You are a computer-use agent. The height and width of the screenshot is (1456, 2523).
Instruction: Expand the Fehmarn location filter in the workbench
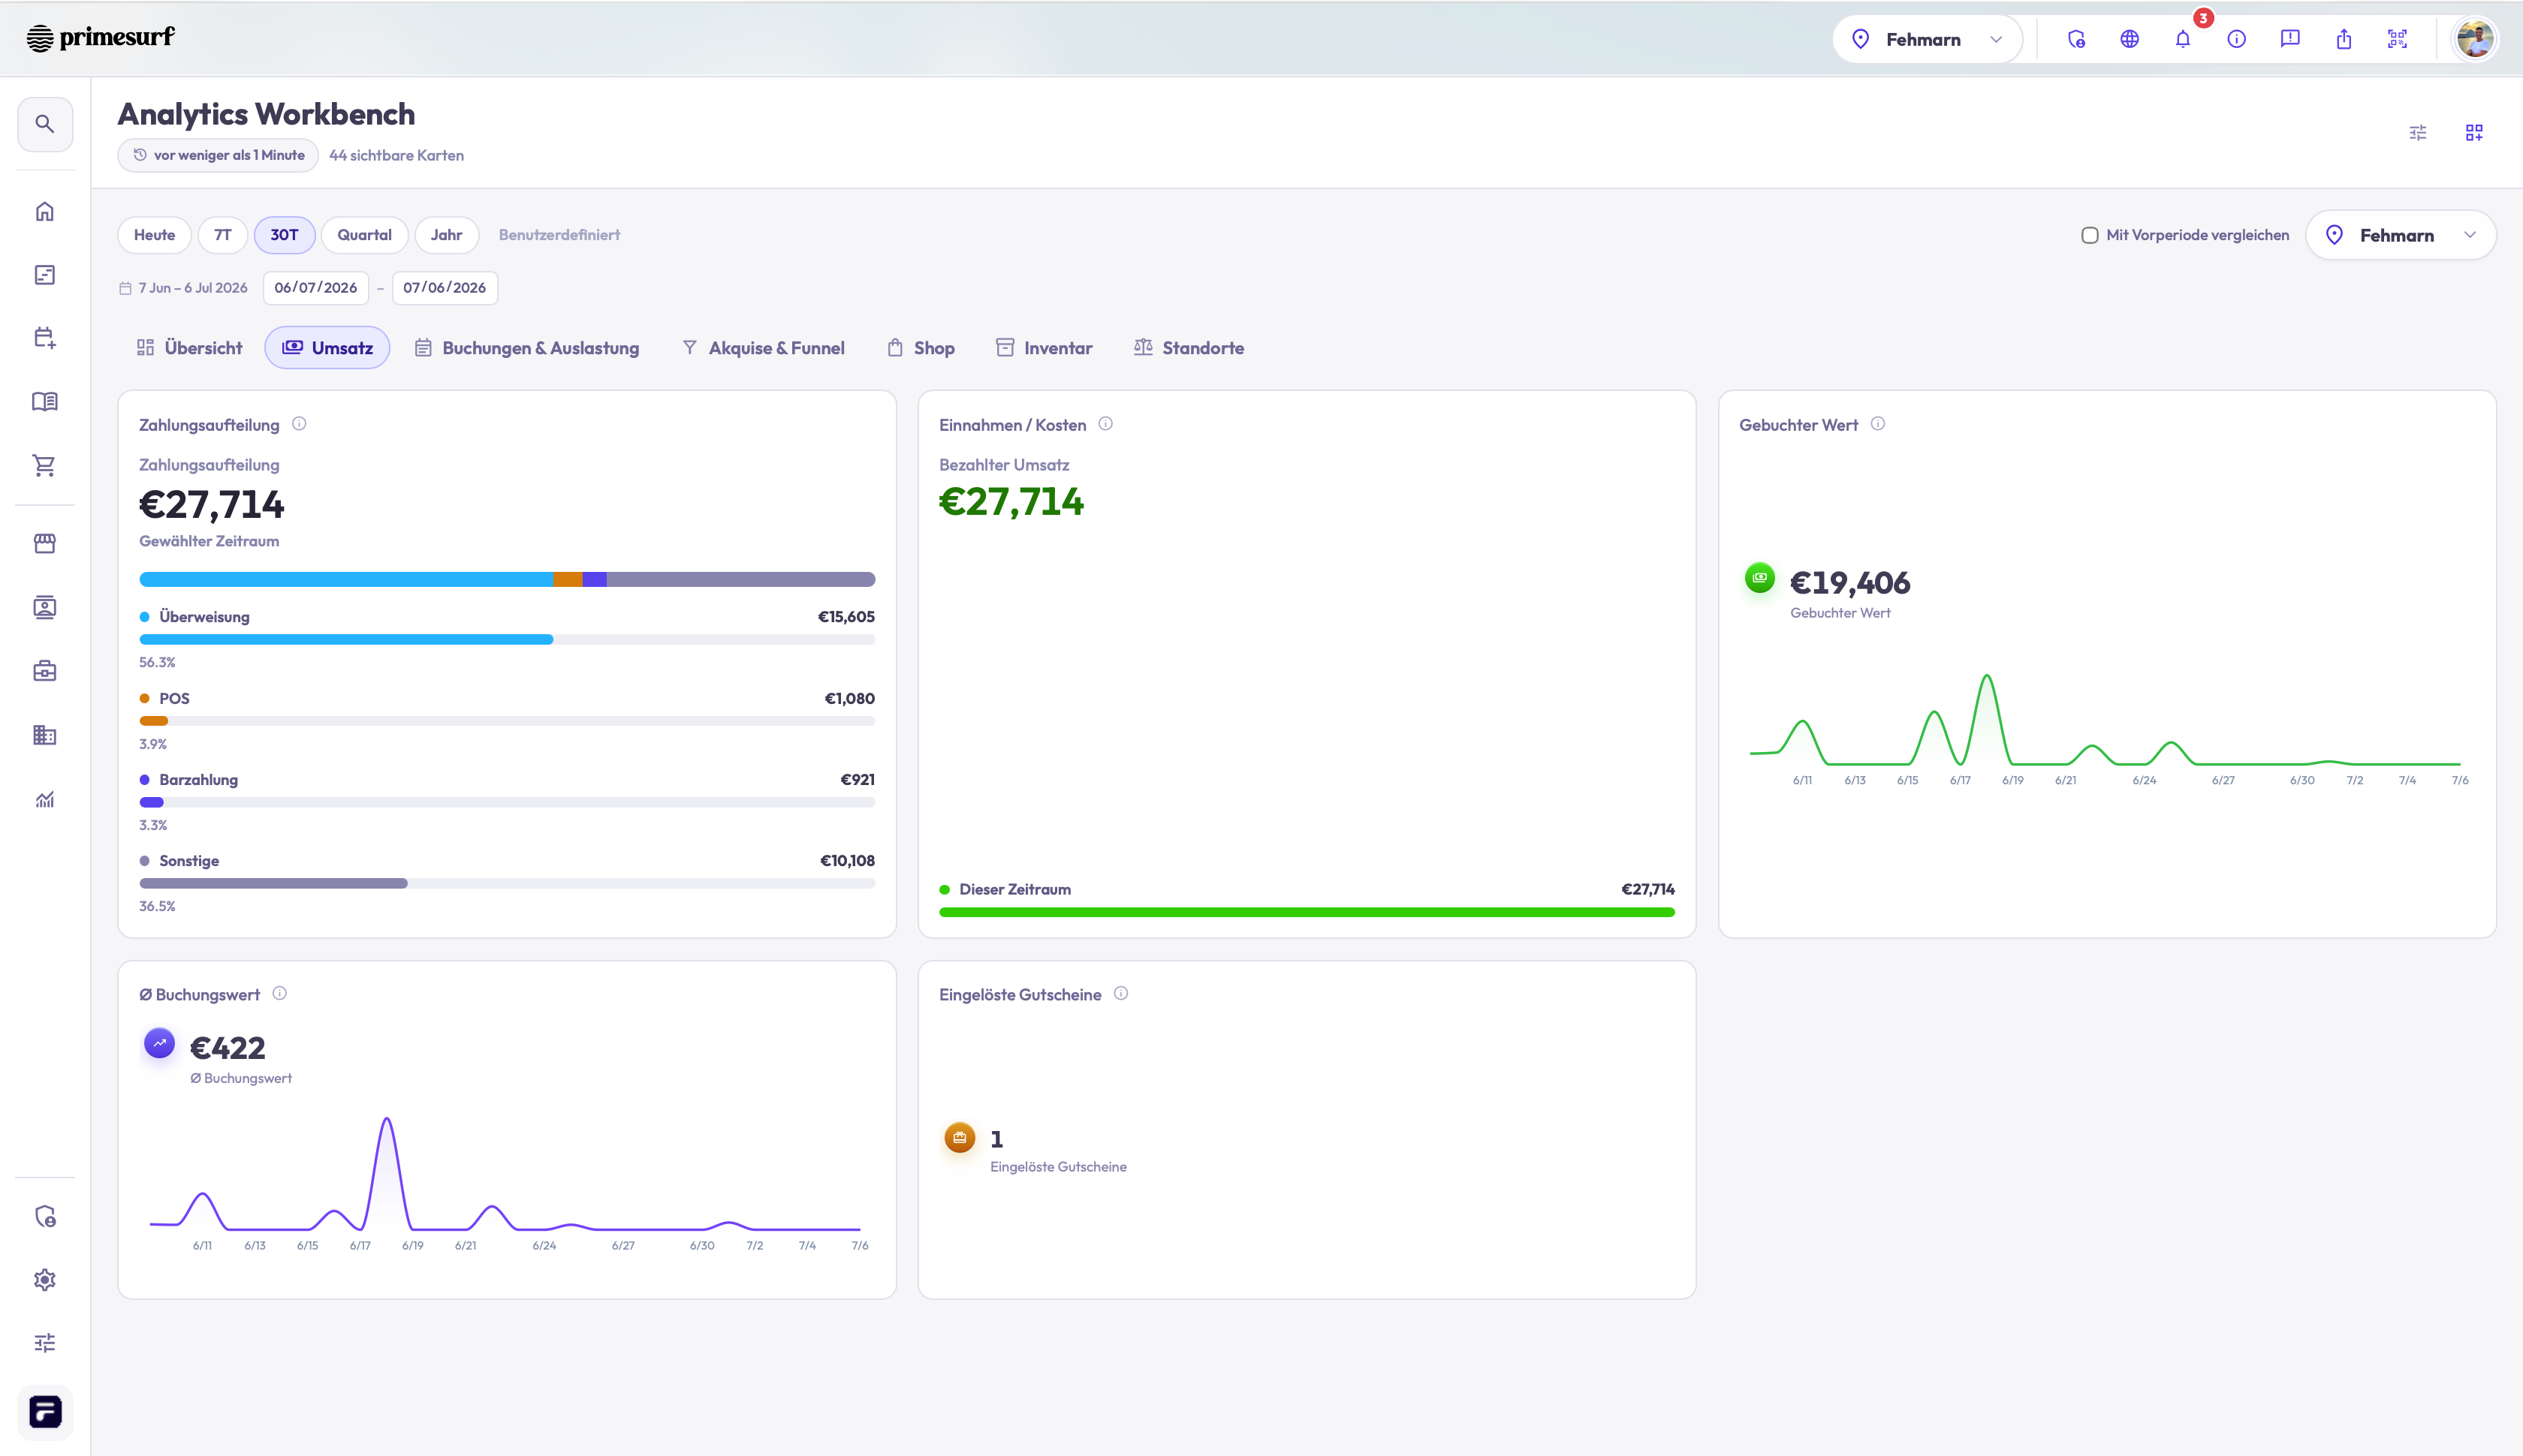click(x=2401, y=235)
